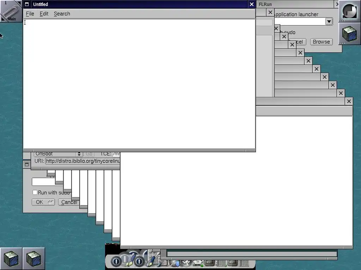The width and height of the screenshot is (361, 270).
Task: Click the window menu icon under the OnBoot panel
Action: click(x=27, y=165)
